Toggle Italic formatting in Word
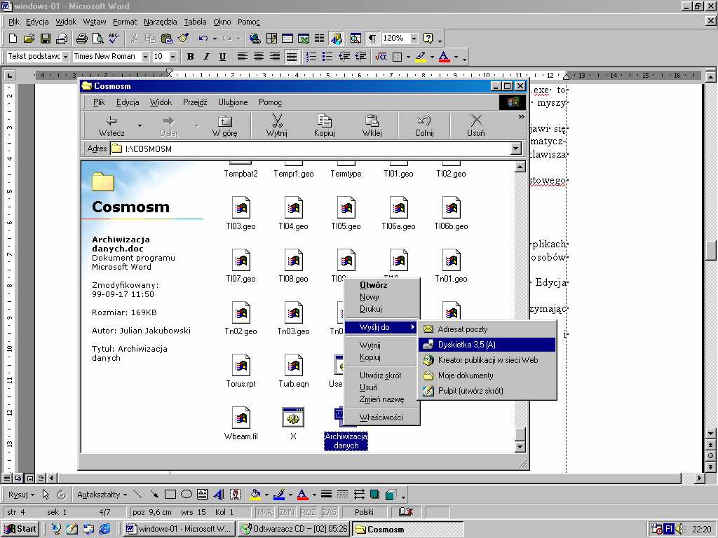 point(207,57)
